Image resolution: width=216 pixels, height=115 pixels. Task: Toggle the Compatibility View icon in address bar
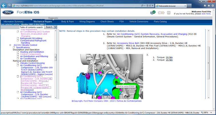tap(147, 6)
